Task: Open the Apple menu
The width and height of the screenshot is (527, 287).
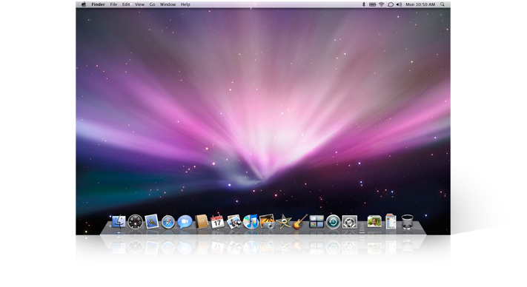Action: coord(84,4)
